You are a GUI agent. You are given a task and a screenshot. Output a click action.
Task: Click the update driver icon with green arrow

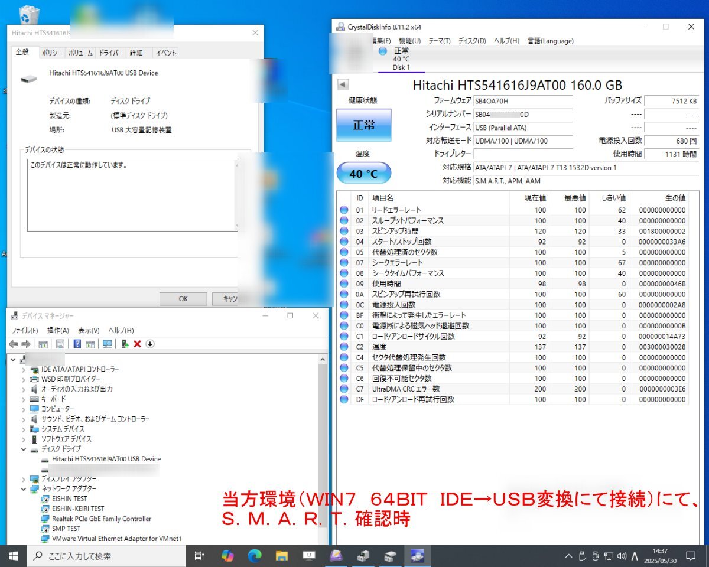click(125, 344)
